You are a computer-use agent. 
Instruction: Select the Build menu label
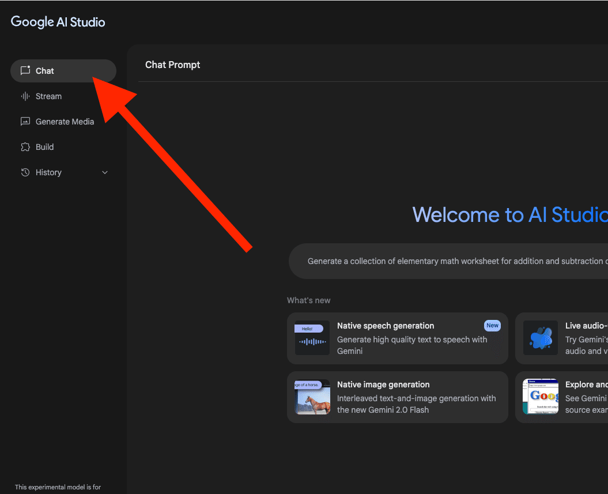(x=44, y=147)
